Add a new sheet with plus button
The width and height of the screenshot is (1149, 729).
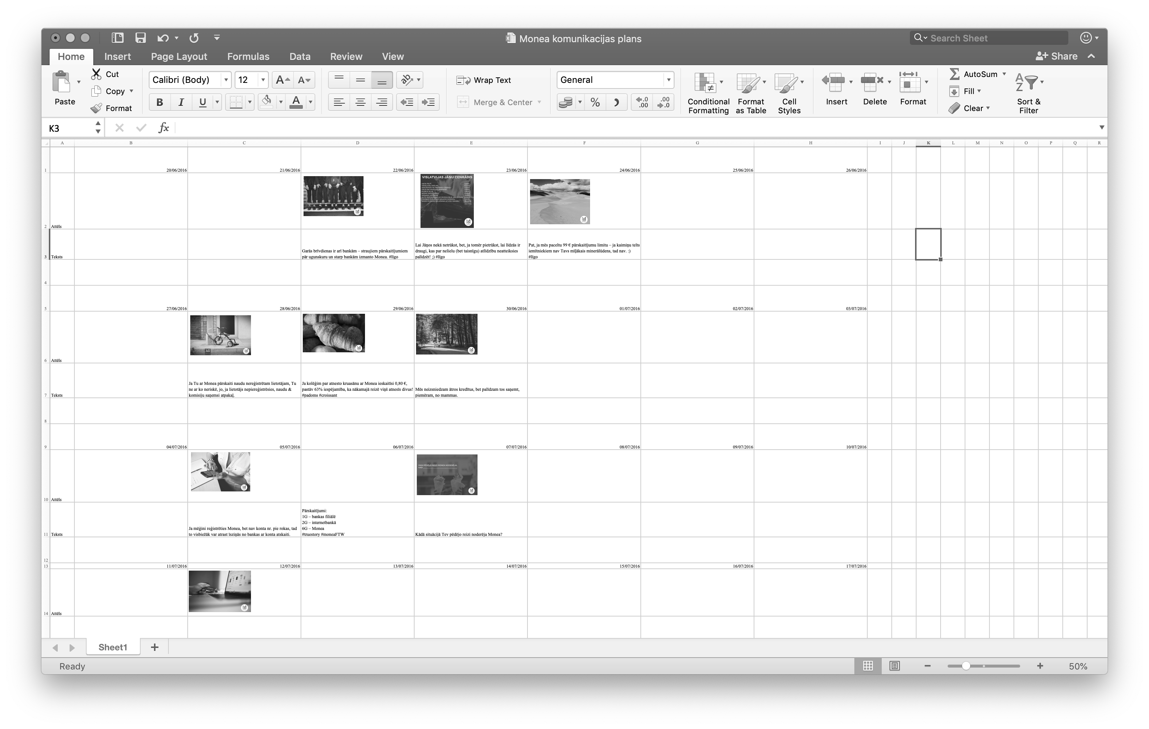pos(155,647)
